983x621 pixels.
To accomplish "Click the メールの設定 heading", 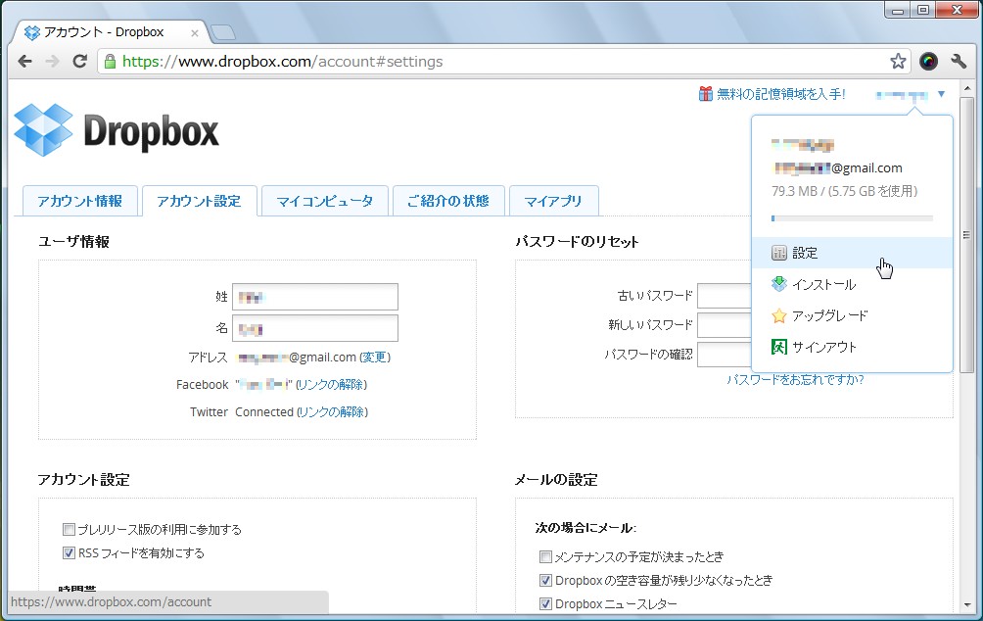I will [556, 480].
